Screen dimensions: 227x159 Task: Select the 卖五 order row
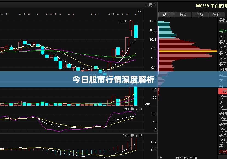point(223,64)
